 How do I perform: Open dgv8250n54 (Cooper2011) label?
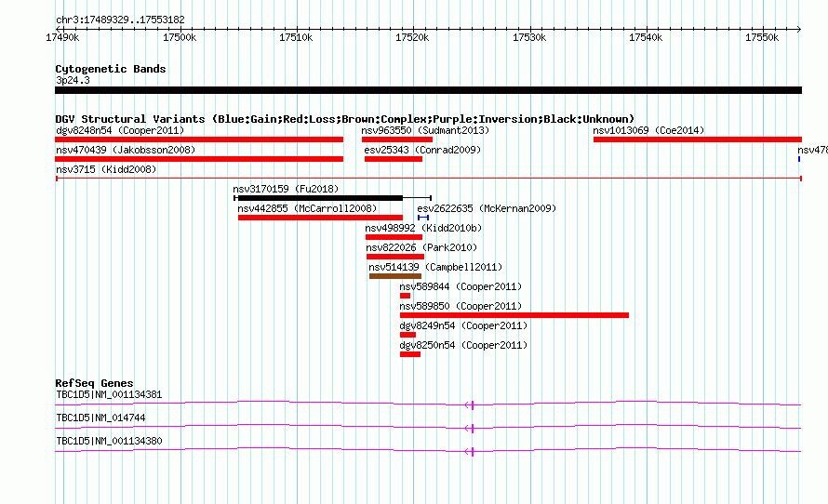(x=463, y=345)
